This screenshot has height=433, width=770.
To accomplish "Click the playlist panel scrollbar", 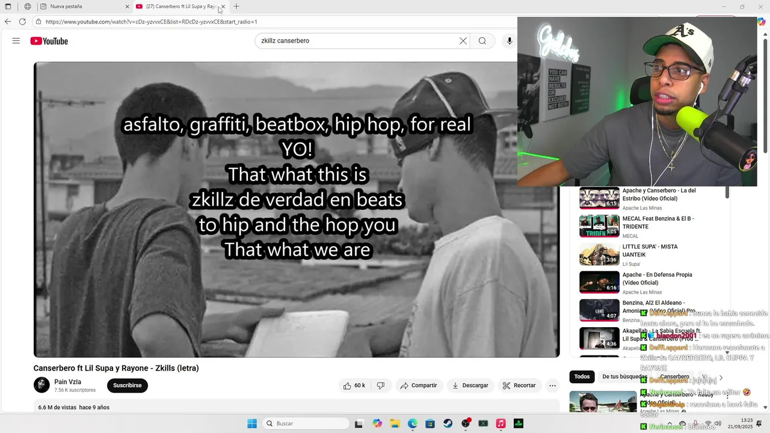I will [727, 192].
